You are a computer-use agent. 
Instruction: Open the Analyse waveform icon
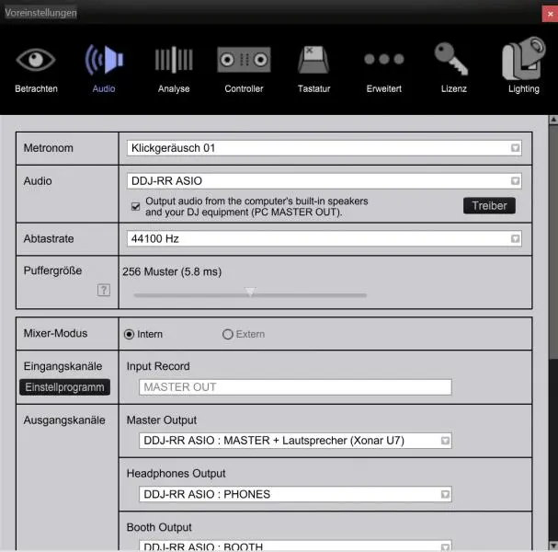point(173,62)
